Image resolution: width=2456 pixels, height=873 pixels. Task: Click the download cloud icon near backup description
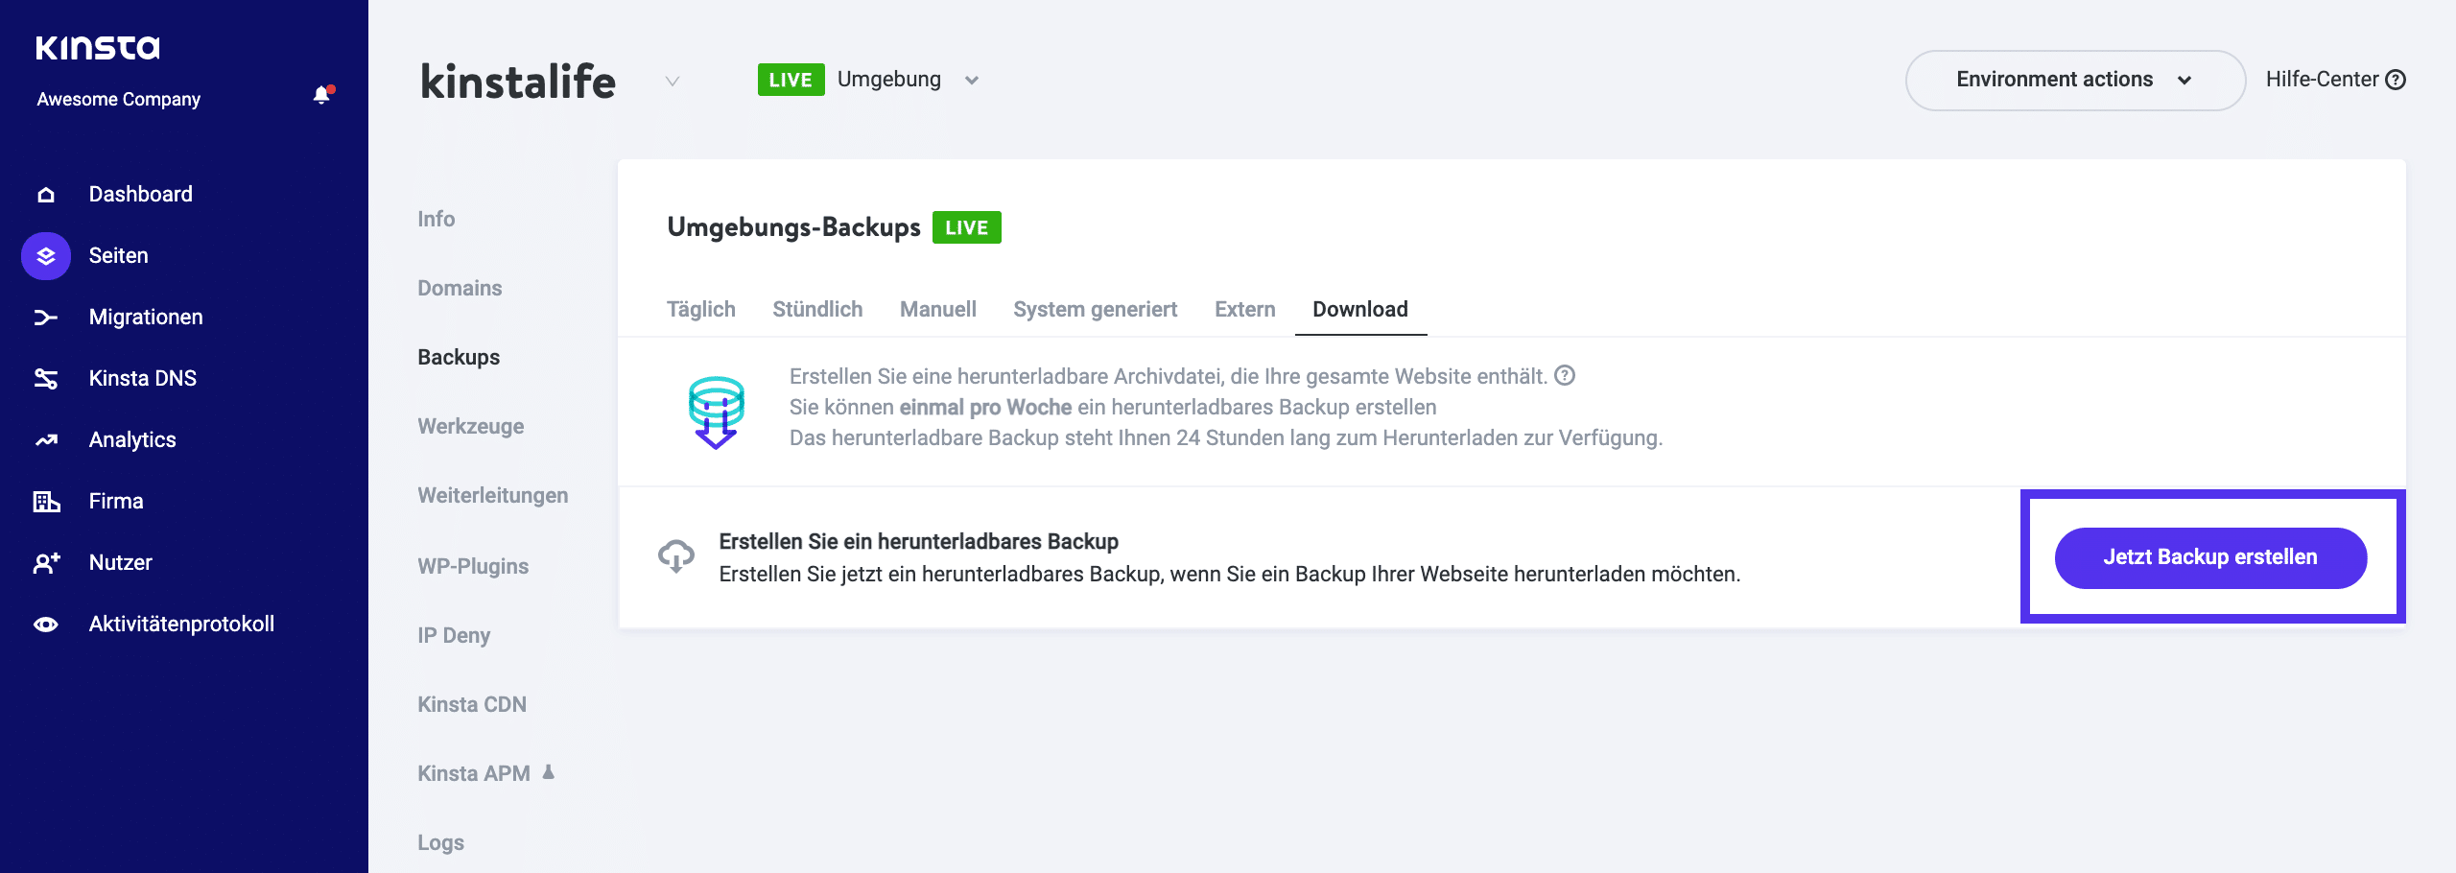point(676,556)
